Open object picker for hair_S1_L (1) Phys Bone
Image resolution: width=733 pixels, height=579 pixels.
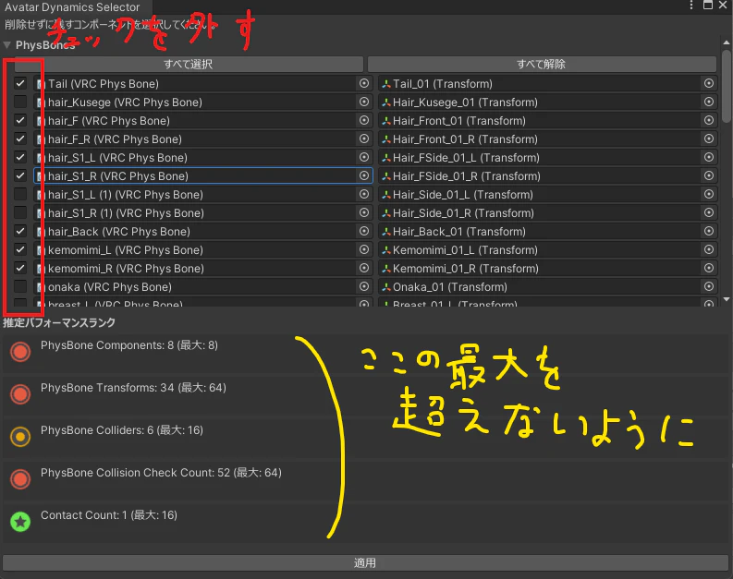(364, 194)
